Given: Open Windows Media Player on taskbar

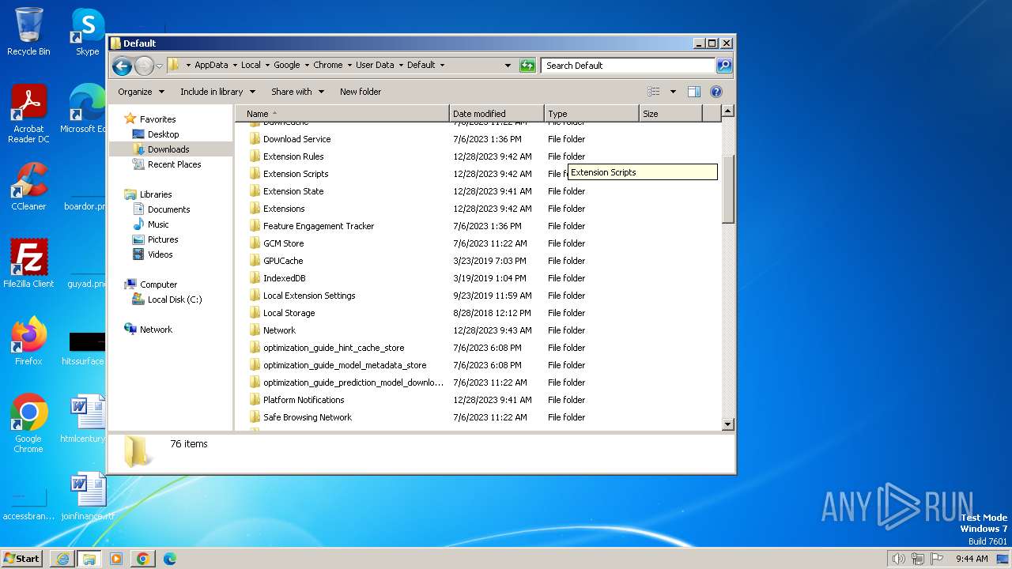Looking at the screenshot, I should tap(115, 559).
